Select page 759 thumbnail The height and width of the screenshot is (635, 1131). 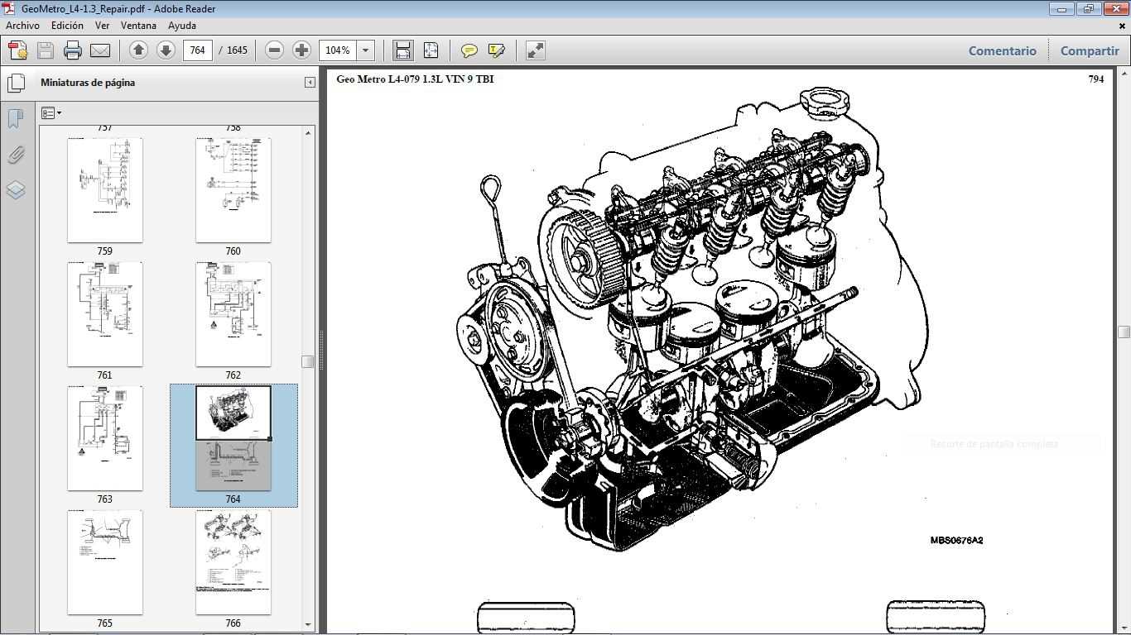pos(105,190)
